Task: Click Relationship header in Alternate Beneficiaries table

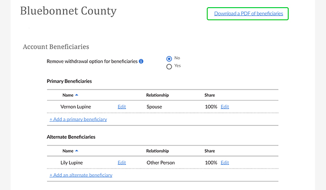Action: tap(157, 151)
